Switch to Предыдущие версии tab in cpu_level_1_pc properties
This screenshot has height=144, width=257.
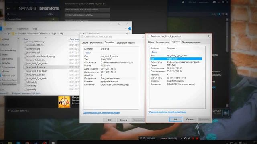pos(125,43)
